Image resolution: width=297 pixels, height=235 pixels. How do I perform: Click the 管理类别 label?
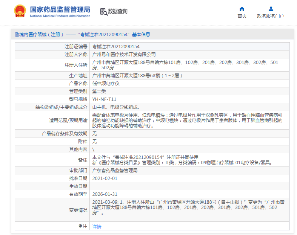point(78,92)
